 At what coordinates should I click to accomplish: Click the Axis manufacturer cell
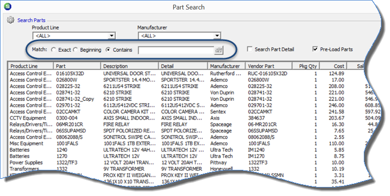tap(215, 118)
